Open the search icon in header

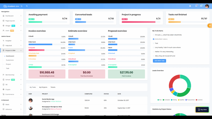tap(27, 6)
